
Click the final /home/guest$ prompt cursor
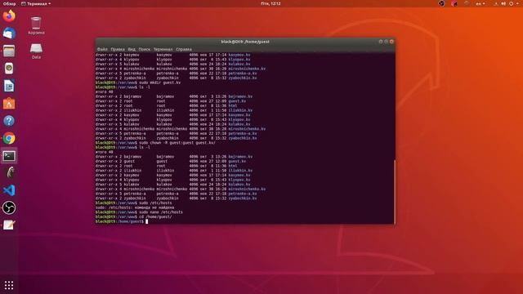click(x=146, y=221)
